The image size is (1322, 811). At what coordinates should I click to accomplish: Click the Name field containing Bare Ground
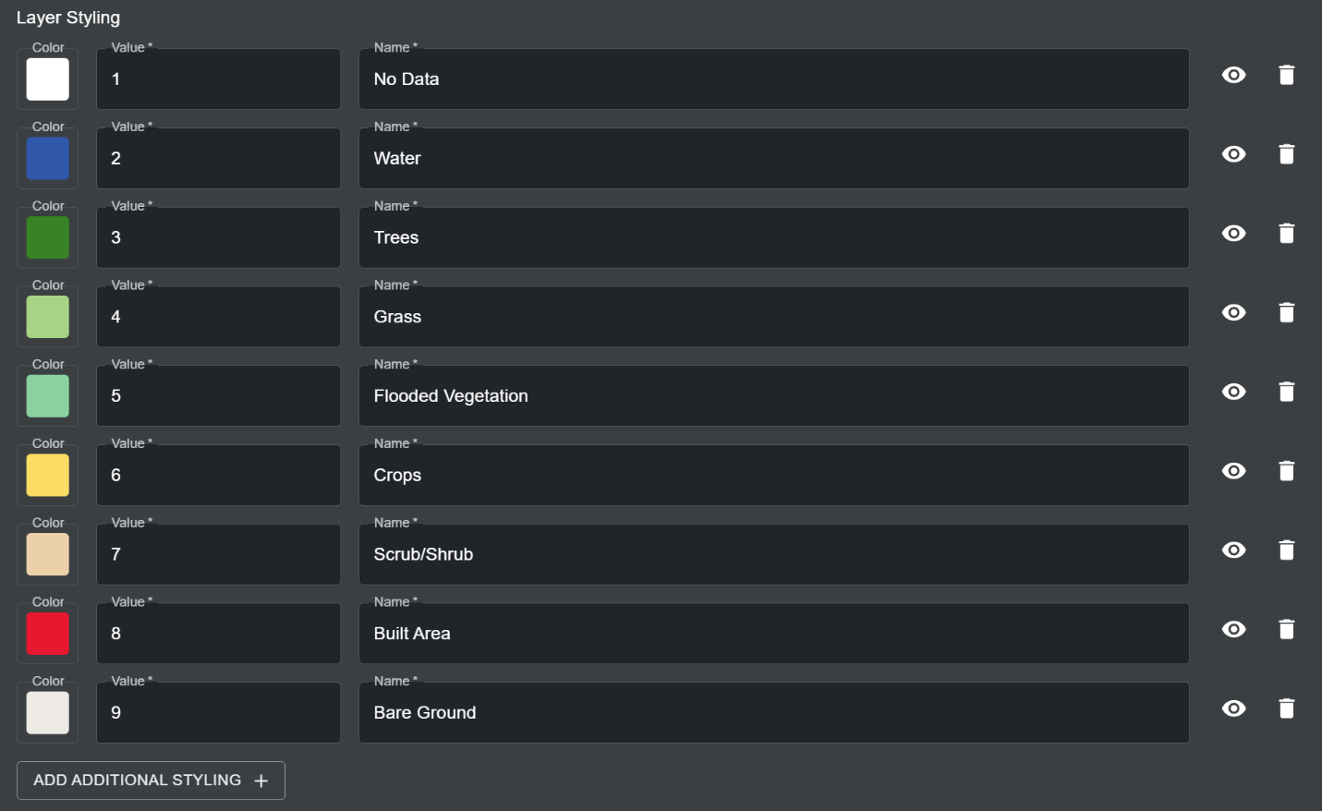[773, 713]
